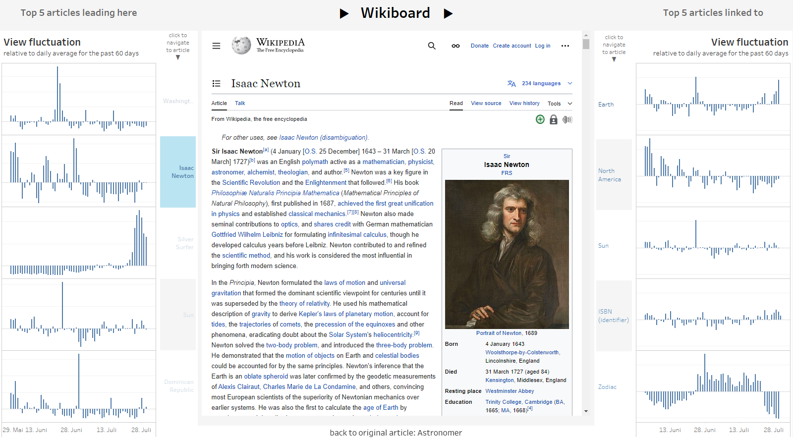This screenshot has height=438, width=793.
Task: Click the Silver Surfer view fluctuation chart
Action: pyautogui.click(x=79, y=243)
